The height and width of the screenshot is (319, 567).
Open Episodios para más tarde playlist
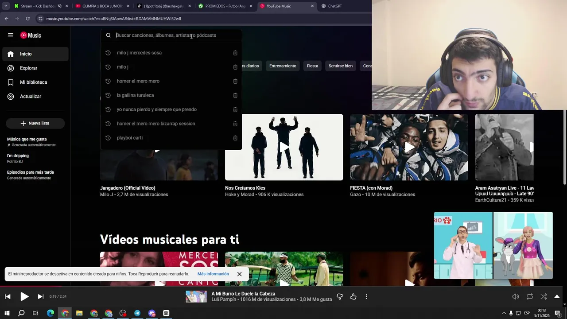tap(35, 175)
